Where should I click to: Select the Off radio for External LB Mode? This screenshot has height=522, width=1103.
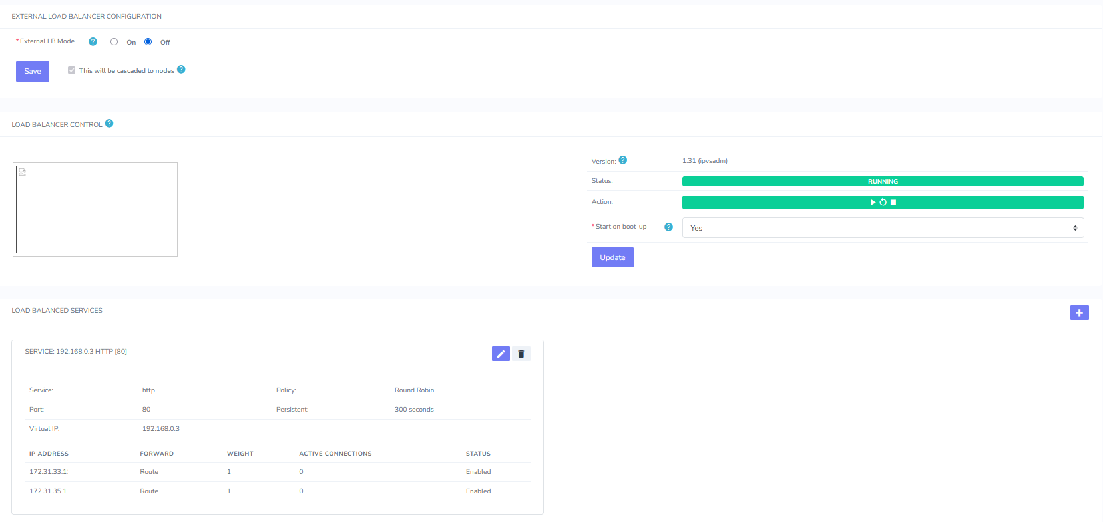(148, 42)
